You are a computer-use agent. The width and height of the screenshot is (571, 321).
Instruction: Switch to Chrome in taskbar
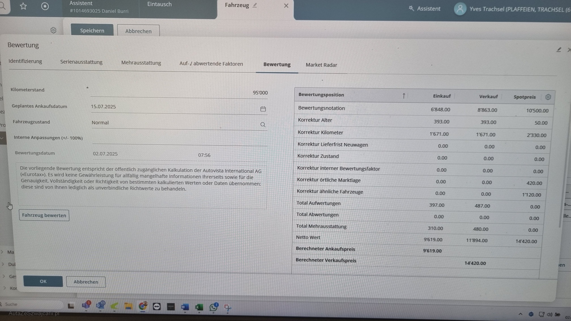(143, 306)
